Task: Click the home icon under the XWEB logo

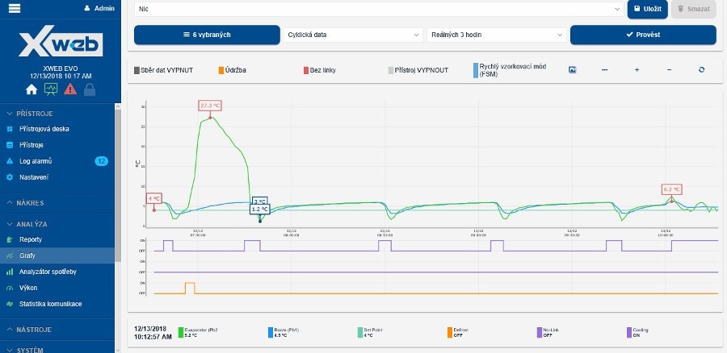Action: [32, 89]
